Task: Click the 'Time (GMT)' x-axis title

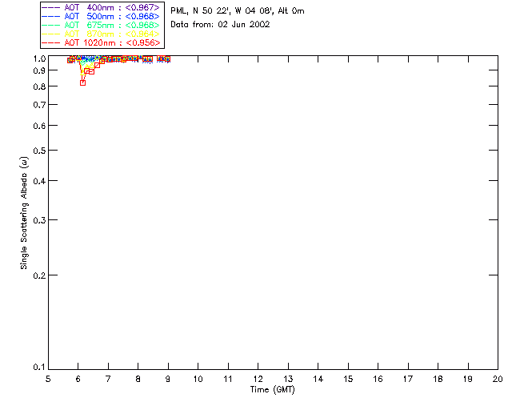Action: coord(273,390)
